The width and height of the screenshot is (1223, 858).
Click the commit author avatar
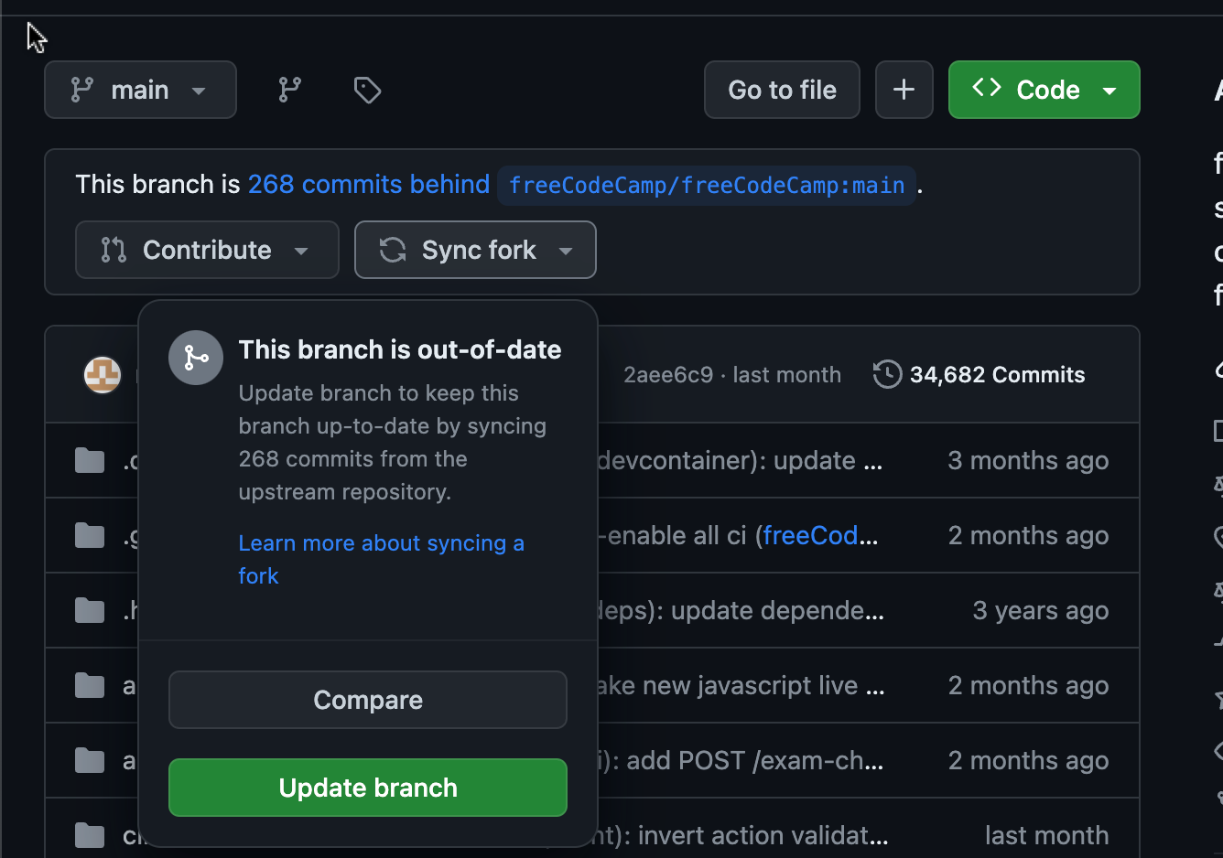tap(103, 375)
